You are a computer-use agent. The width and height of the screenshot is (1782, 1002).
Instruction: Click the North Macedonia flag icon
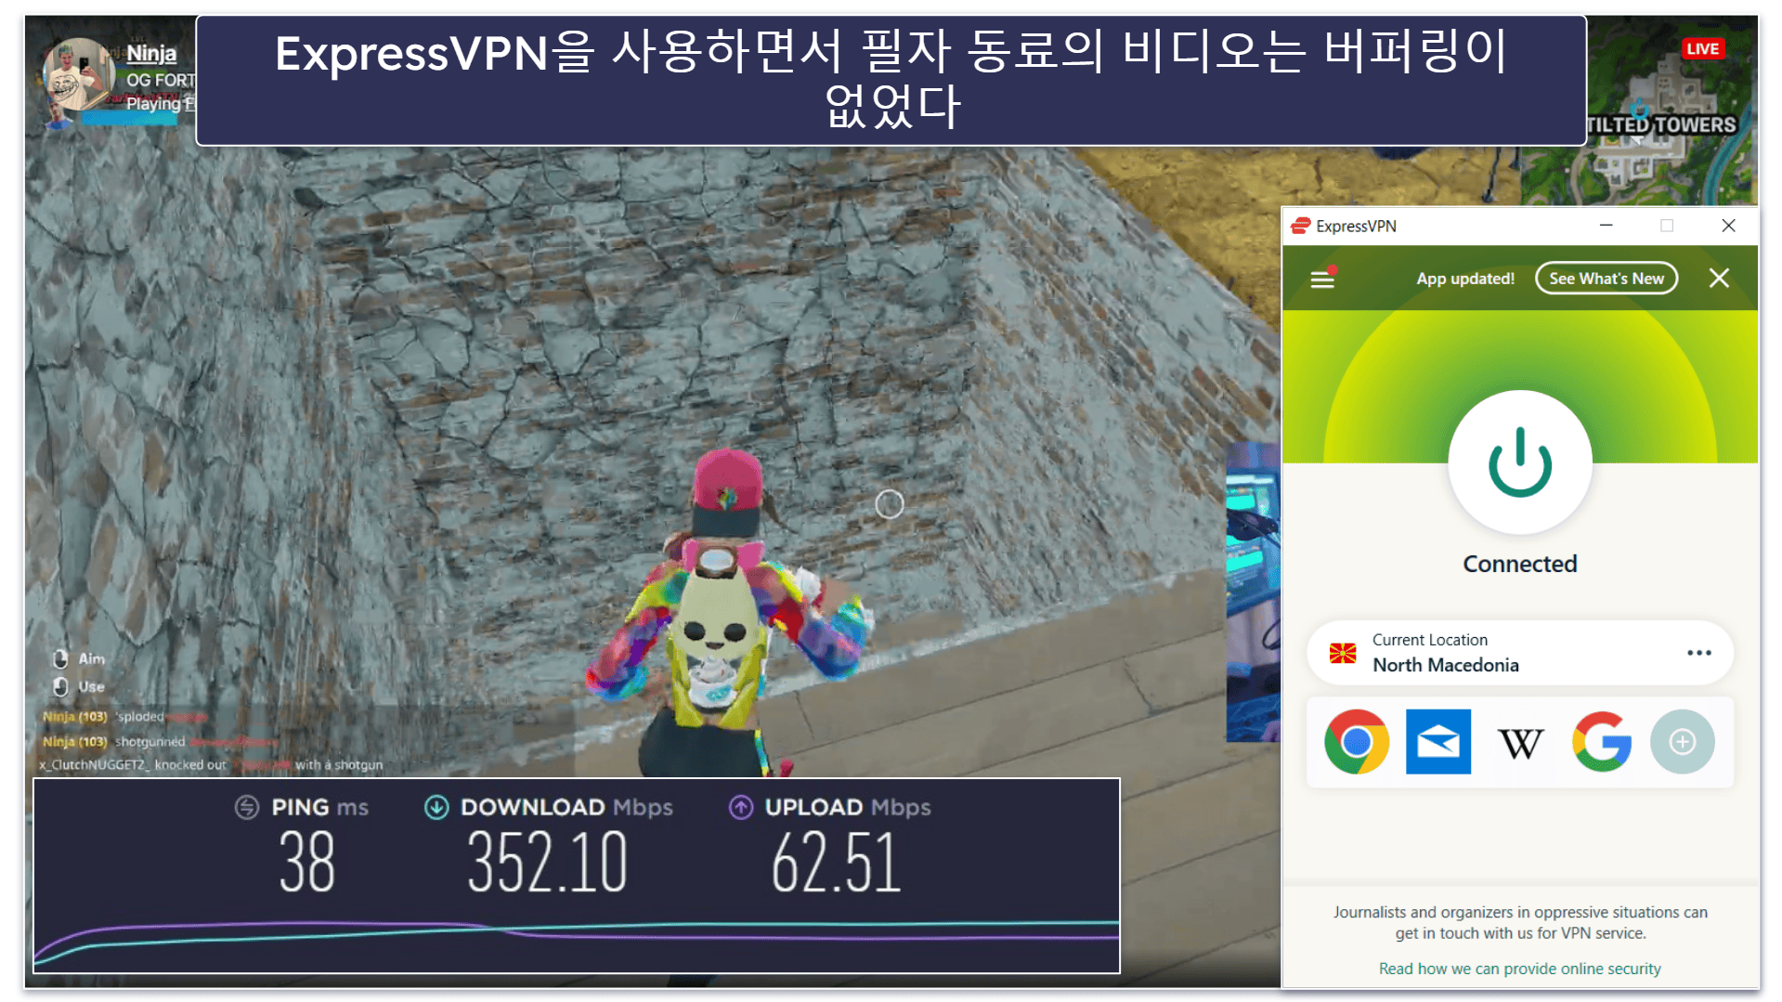[1342, 653]
